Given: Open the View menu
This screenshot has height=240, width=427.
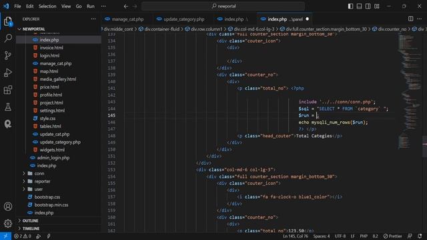Looking at the screenshot, I should [x=66, y=6].
